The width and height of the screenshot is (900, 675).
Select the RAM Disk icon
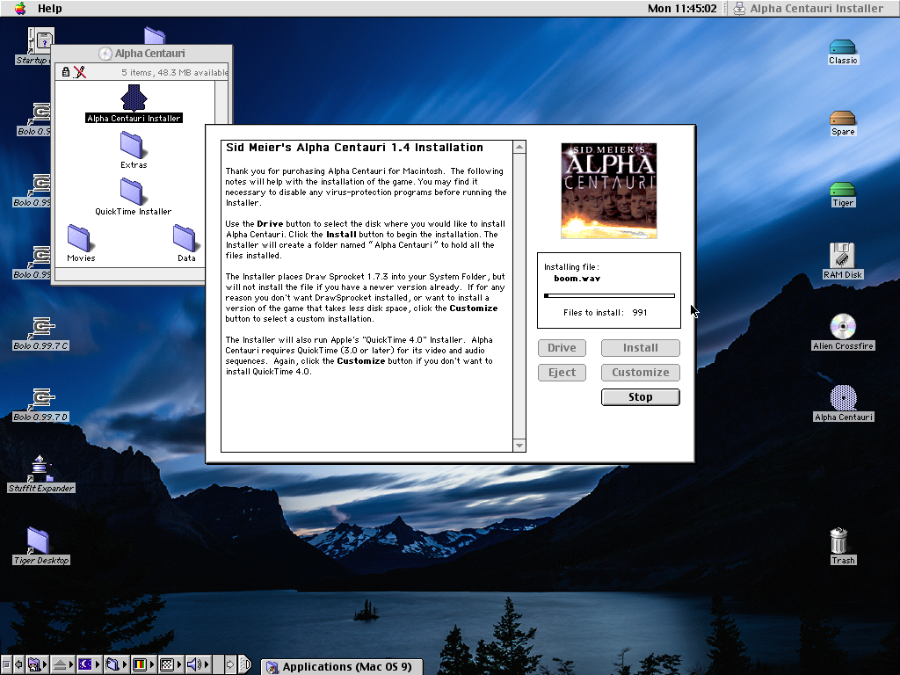click(x=843, y=256)
